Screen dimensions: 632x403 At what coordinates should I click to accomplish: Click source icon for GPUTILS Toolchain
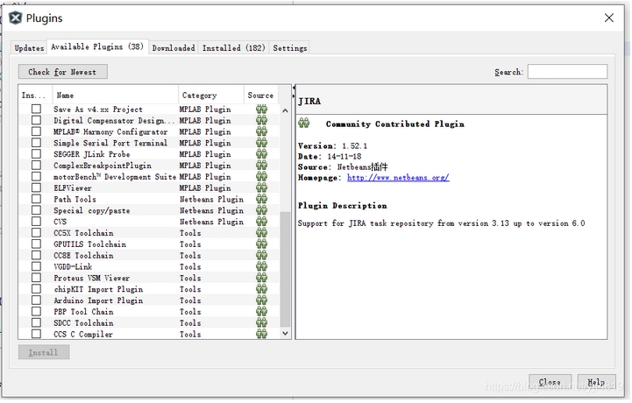pyautogui.click(x=261, y=244)
